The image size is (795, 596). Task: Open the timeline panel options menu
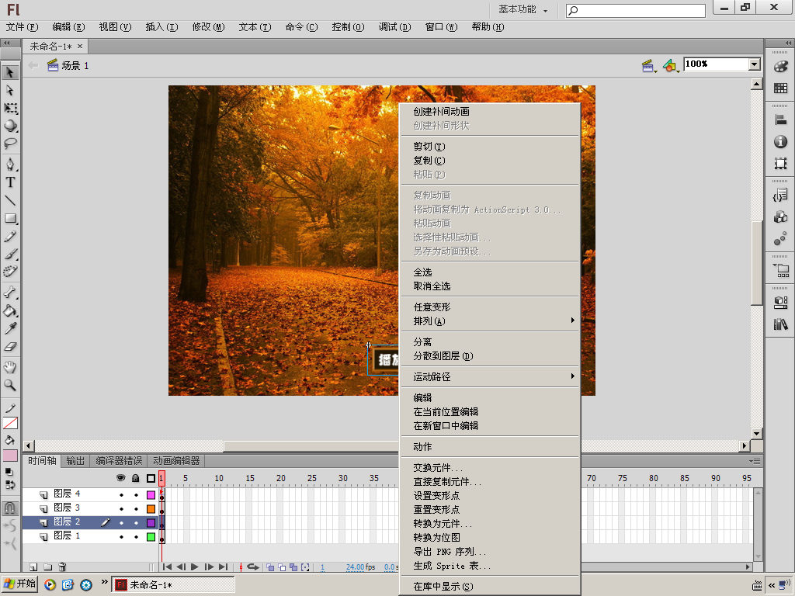(755, 461)
